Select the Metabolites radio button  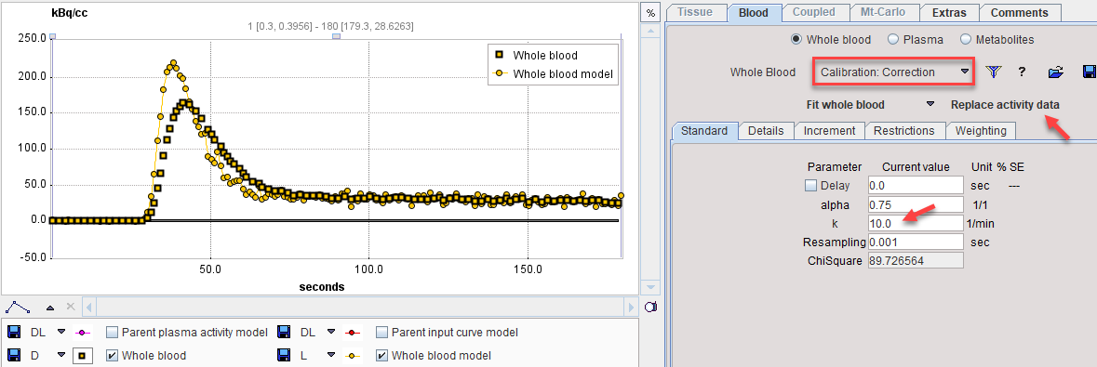[966, 40]
